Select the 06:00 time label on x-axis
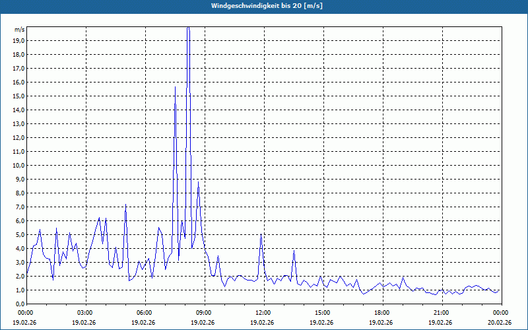 (x=145, y=313)
